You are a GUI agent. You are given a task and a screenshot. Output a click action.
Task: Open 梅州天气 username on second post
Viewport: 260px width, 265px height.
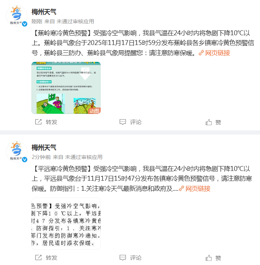point(44,148)
